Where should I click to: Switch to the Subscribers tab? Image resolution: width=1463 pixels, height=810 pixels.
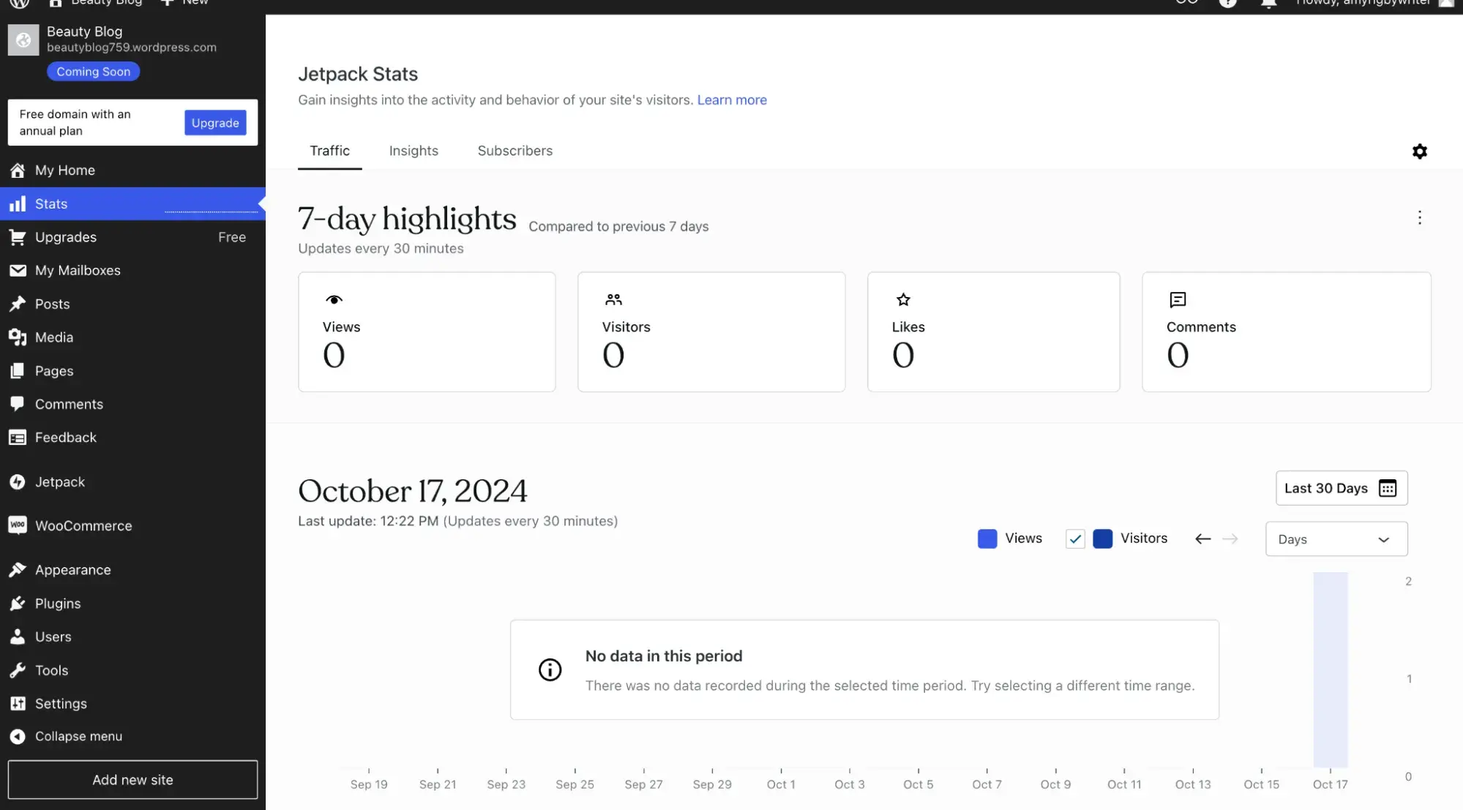tap(515, 151)
